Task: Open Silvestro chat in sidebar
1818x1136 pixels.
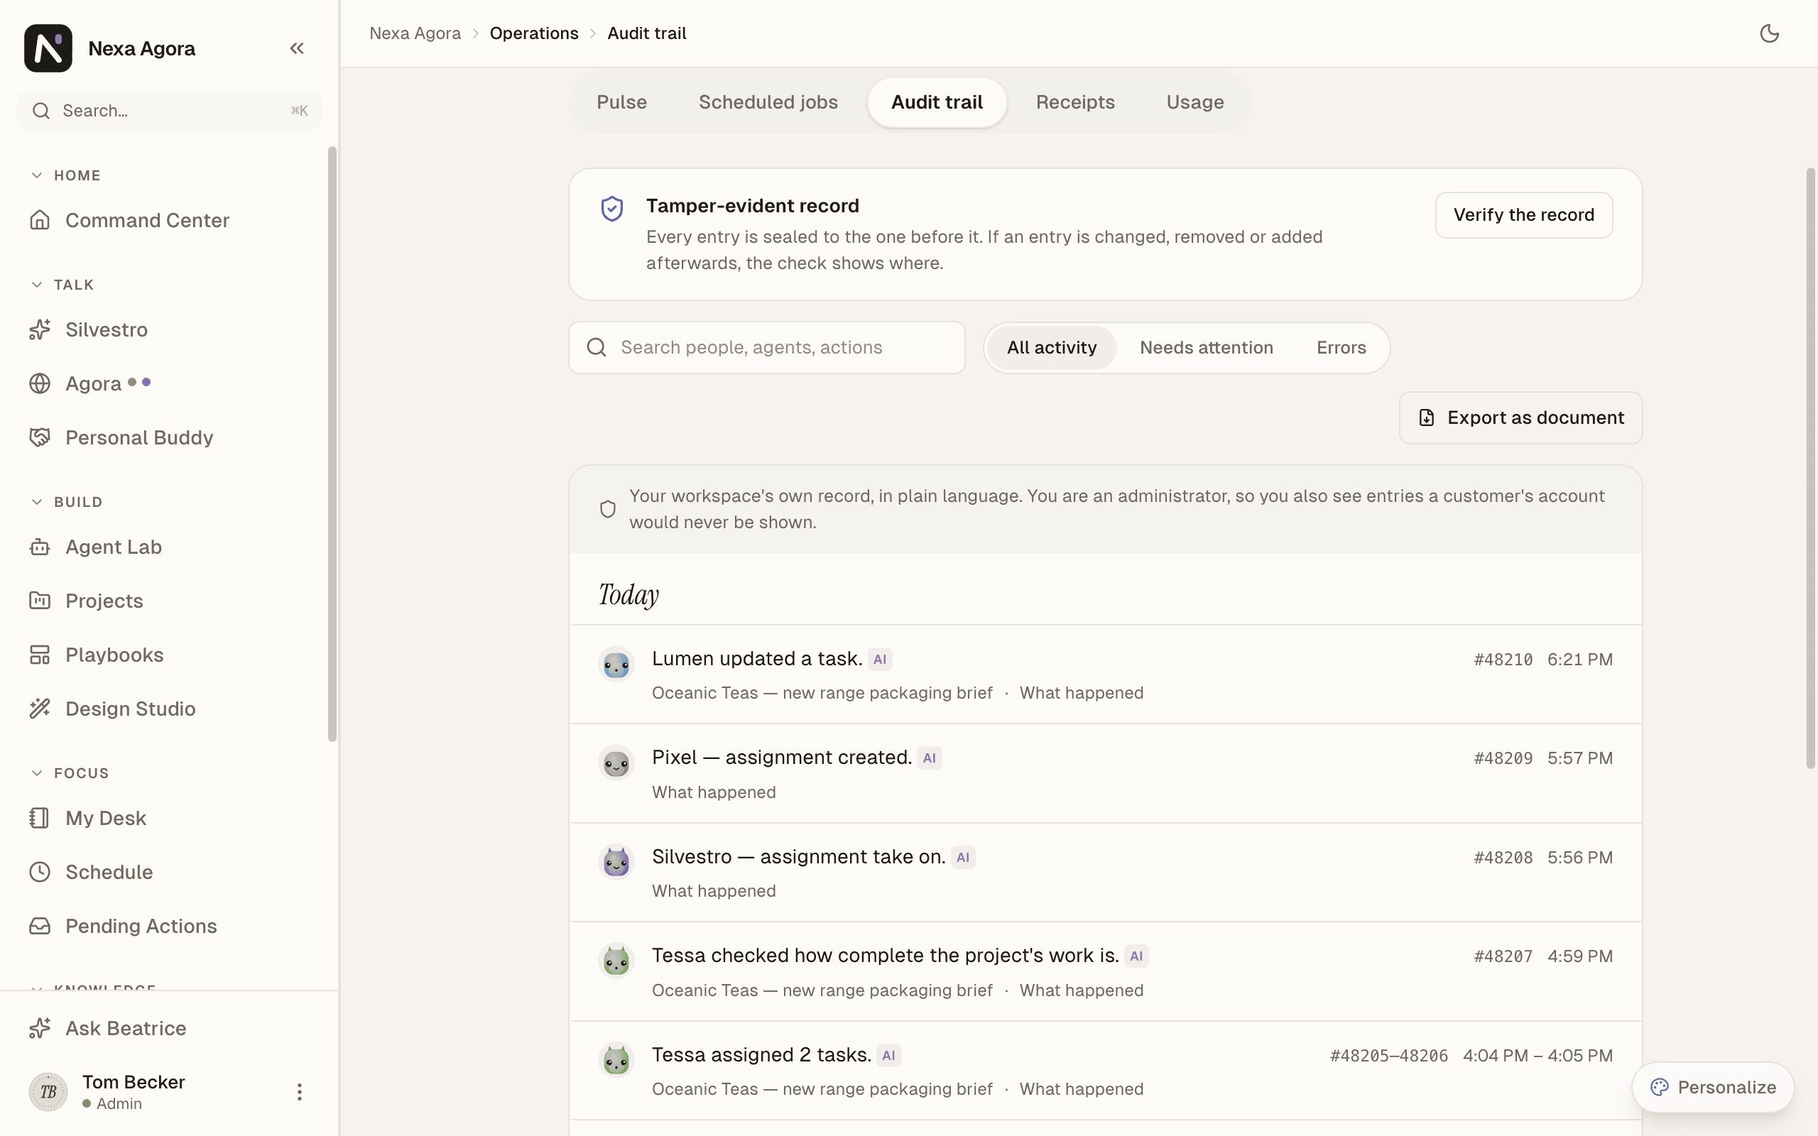Action: tap(169, 330)
